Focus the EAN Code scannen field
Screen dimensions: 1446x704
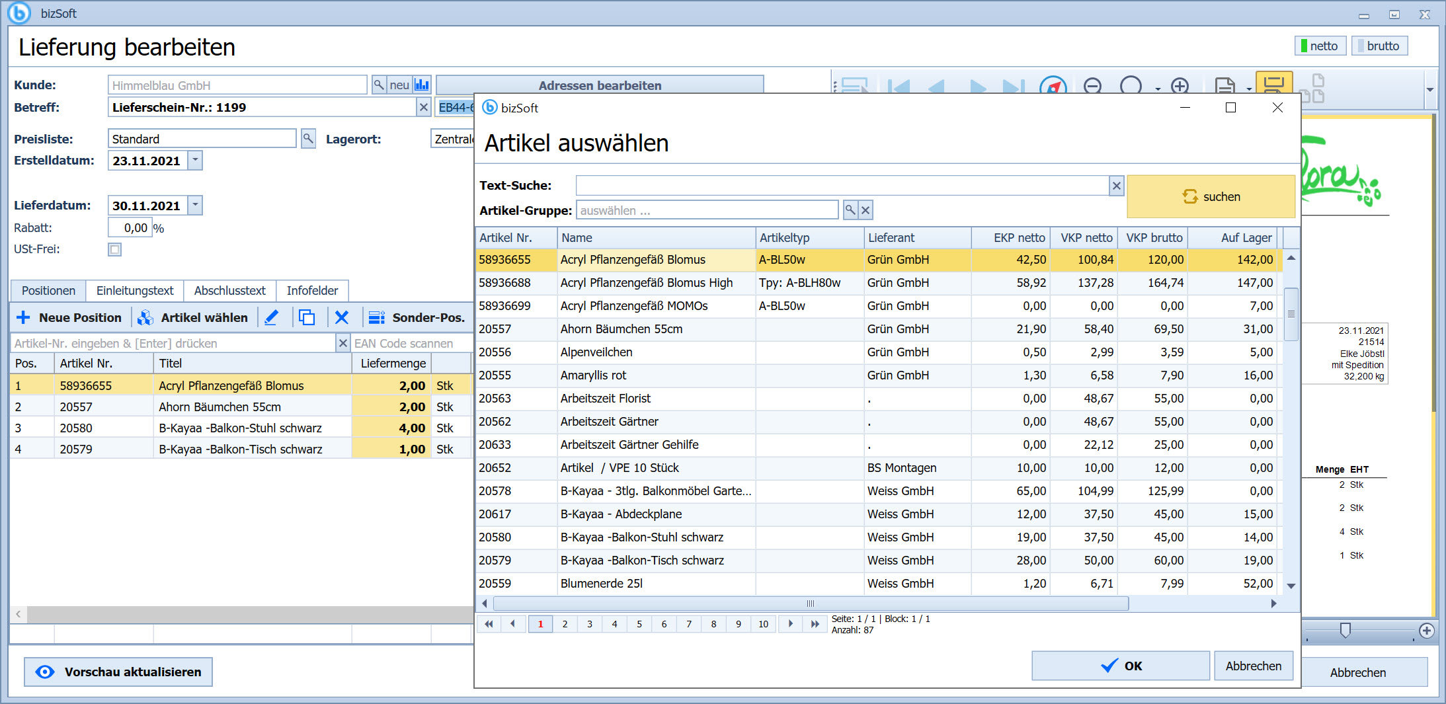tap(412, 343)
